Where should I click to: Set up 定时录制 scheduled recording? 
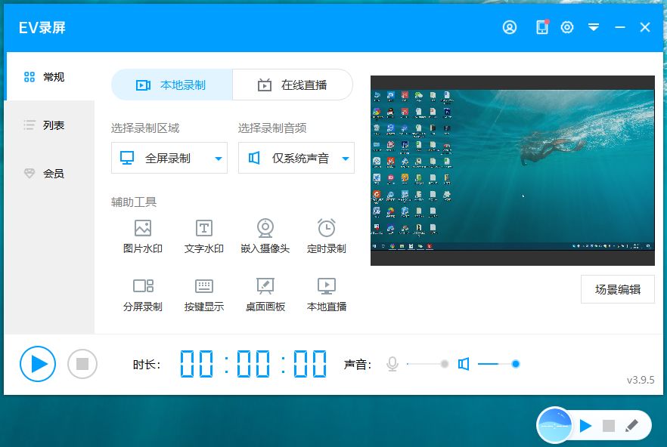(325, 236)
